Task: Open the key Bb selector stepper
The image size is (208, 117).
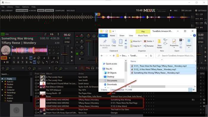Action: click(x=58, y=34)
